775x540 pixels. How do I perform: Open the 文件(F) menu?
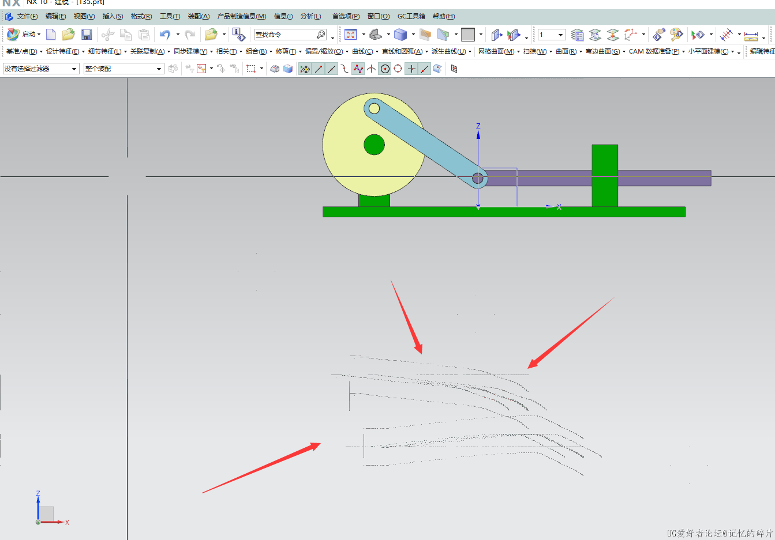pos(27,16)
